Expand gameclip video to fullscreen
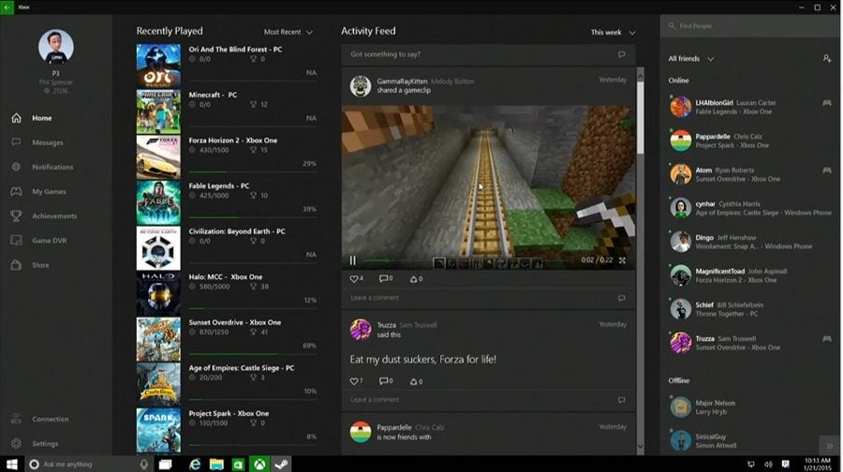Image resolution: width=843 pixels, height=472 pixels. [622, 260]
